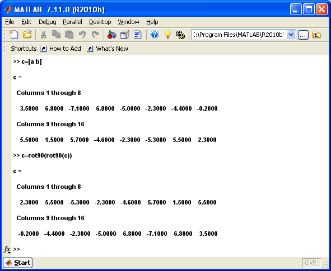Click the fx function browser icon
Image resolution: width=331 pixels, height=271 pixels.
(x=7, y=249)
